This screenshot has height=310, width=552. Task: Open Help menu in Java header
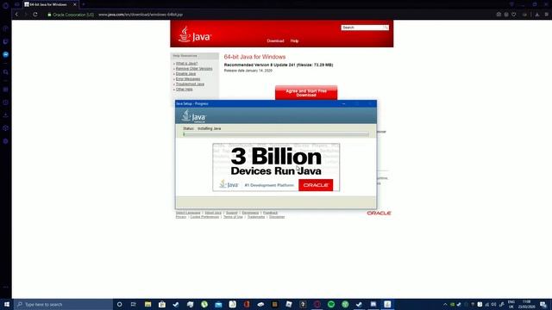tap(294, 40)
